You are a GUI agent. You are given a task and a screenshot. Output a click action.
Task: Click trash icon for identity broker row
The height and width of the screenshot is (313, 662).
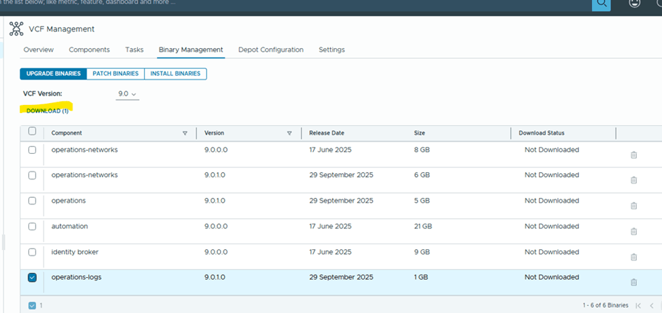tap(633, 257)
